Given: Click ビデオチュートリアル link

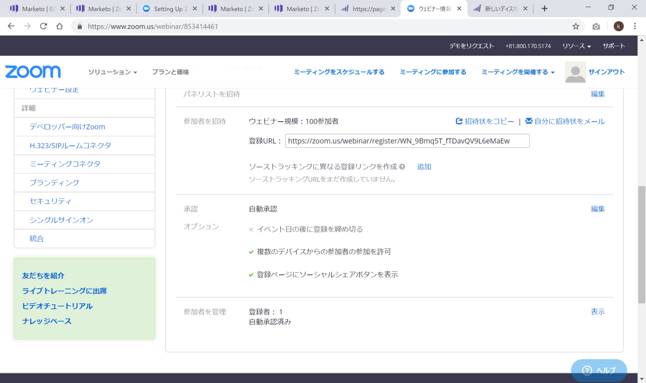Looking at the screenshot, I should pyautogui.click(x=57, y=306).
